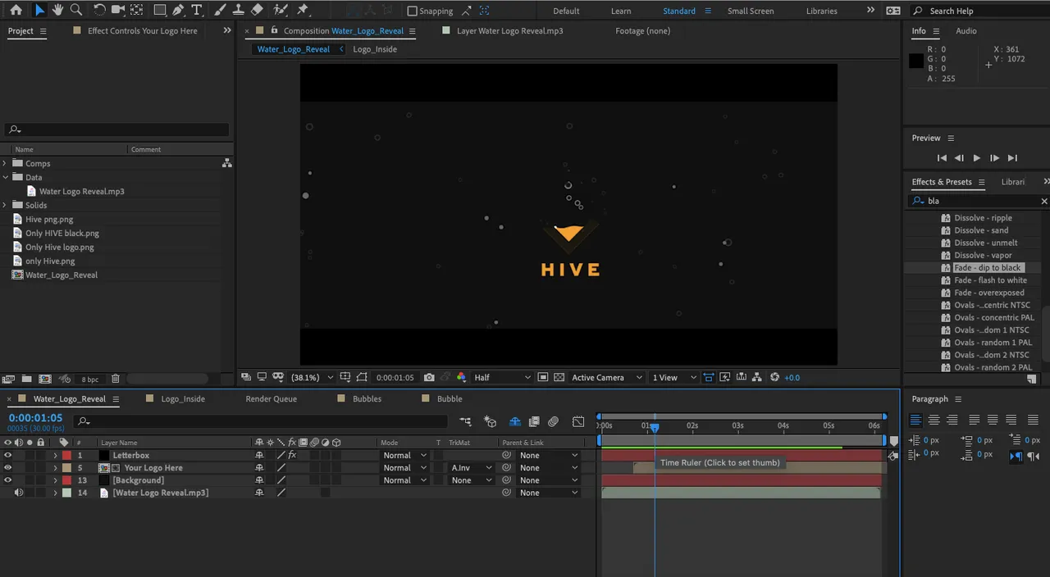Click the red label swatch of Letterbox layer

[67, 456]
